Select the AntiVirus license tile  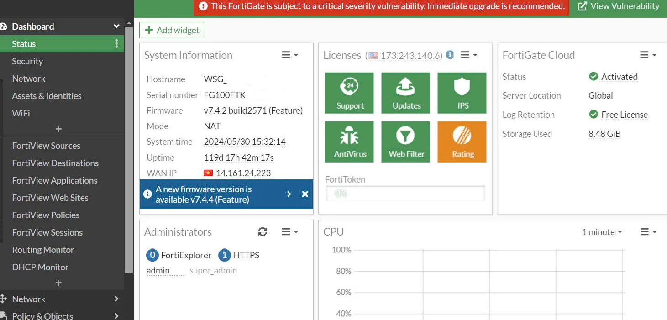[x=349, y=142]
